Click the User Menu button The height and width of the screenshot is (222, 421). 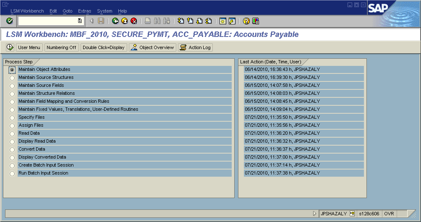tap(29, 47)
